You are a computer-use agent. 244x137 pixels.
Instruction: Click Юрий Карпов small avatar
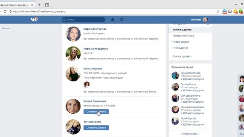175,121
